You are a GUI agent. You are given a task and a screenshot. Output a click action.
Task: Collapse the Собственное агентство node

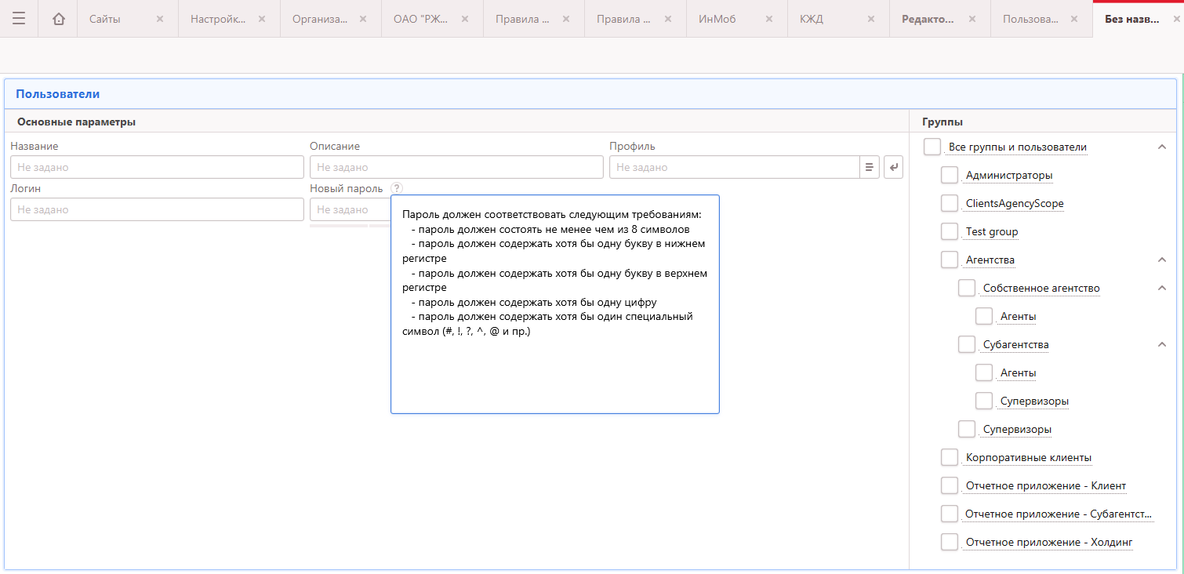coord(1162,288)
